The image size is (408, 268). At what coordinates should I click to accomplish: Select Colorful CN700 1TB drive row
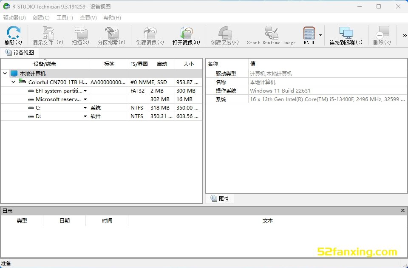click(102, 82)
